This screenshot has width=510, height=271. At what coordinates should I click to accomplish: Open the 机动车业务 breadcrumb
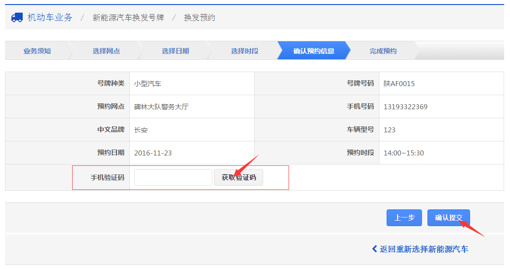coord(50,18)
